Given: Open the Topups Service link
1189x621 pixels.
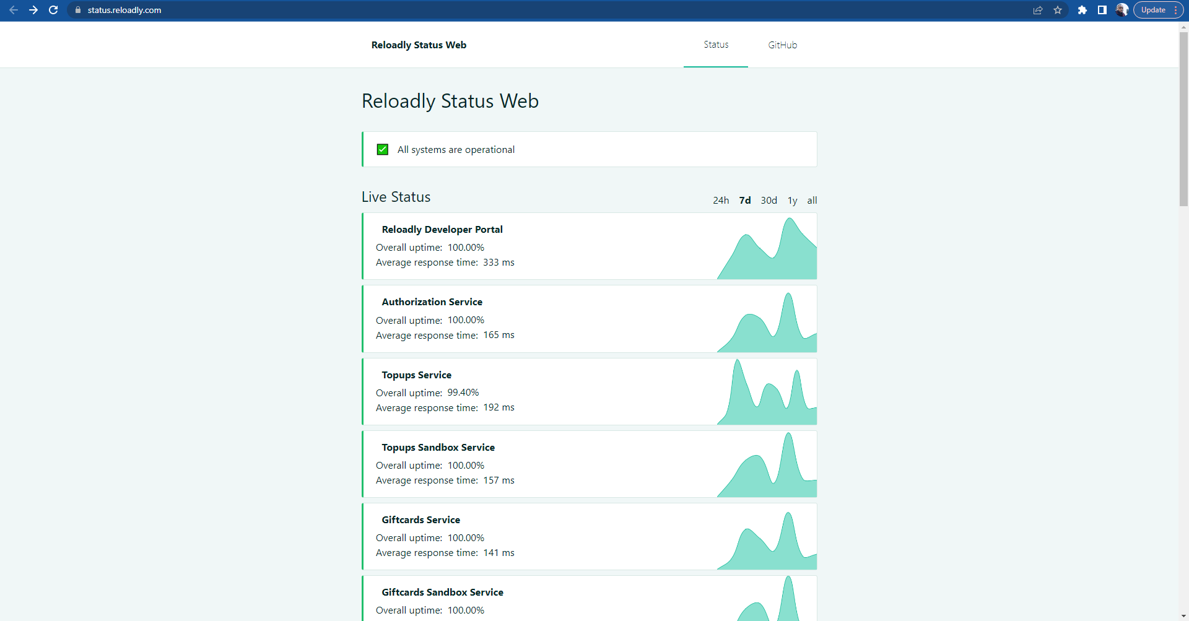Looking at the screenshot, I should [416, 375].
